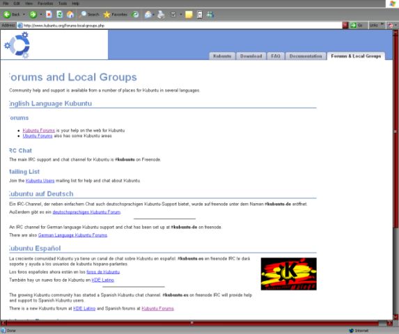Open the History icon in the toolbar
The width and height of the screenshot is (399, 334).
click(x=135, y=15)
